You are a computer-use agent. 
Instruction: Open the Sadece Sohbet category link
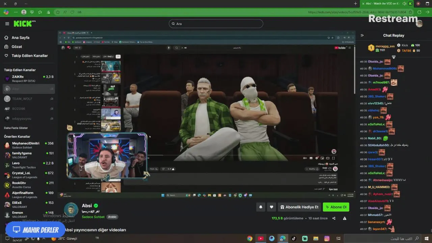(x=93, y=217)
